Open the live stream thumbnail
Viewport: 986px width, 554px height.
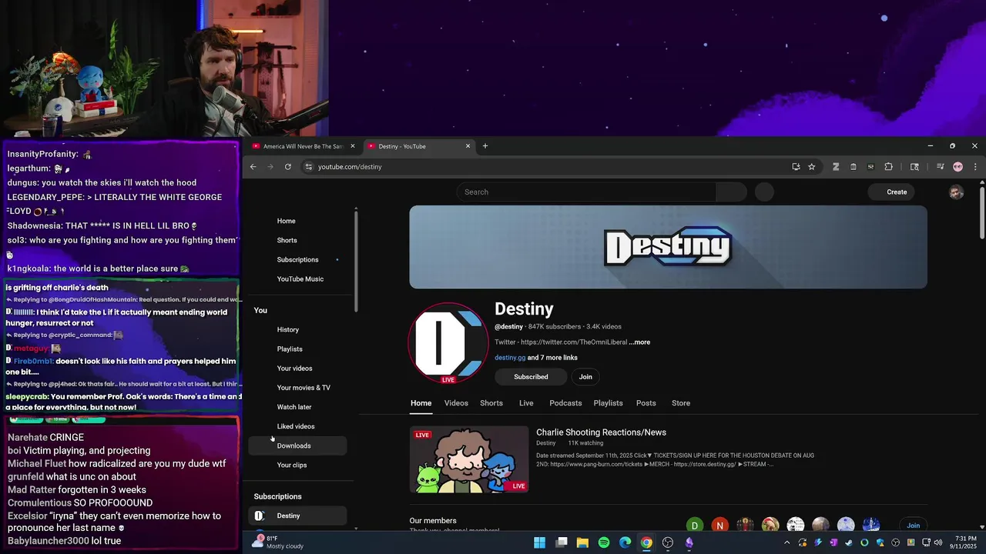[469, 459]
